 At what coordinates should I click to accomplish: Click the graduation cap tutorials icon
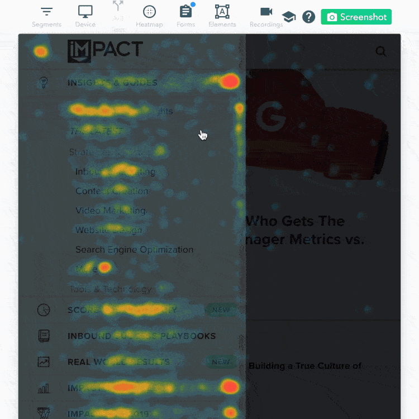point(289,17)
